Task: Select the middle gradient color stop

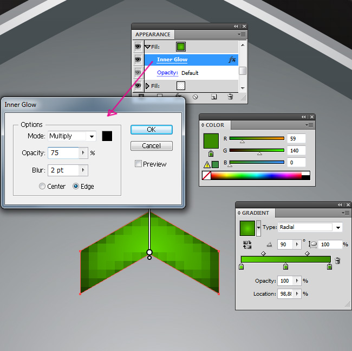Action: pos(285,266)
